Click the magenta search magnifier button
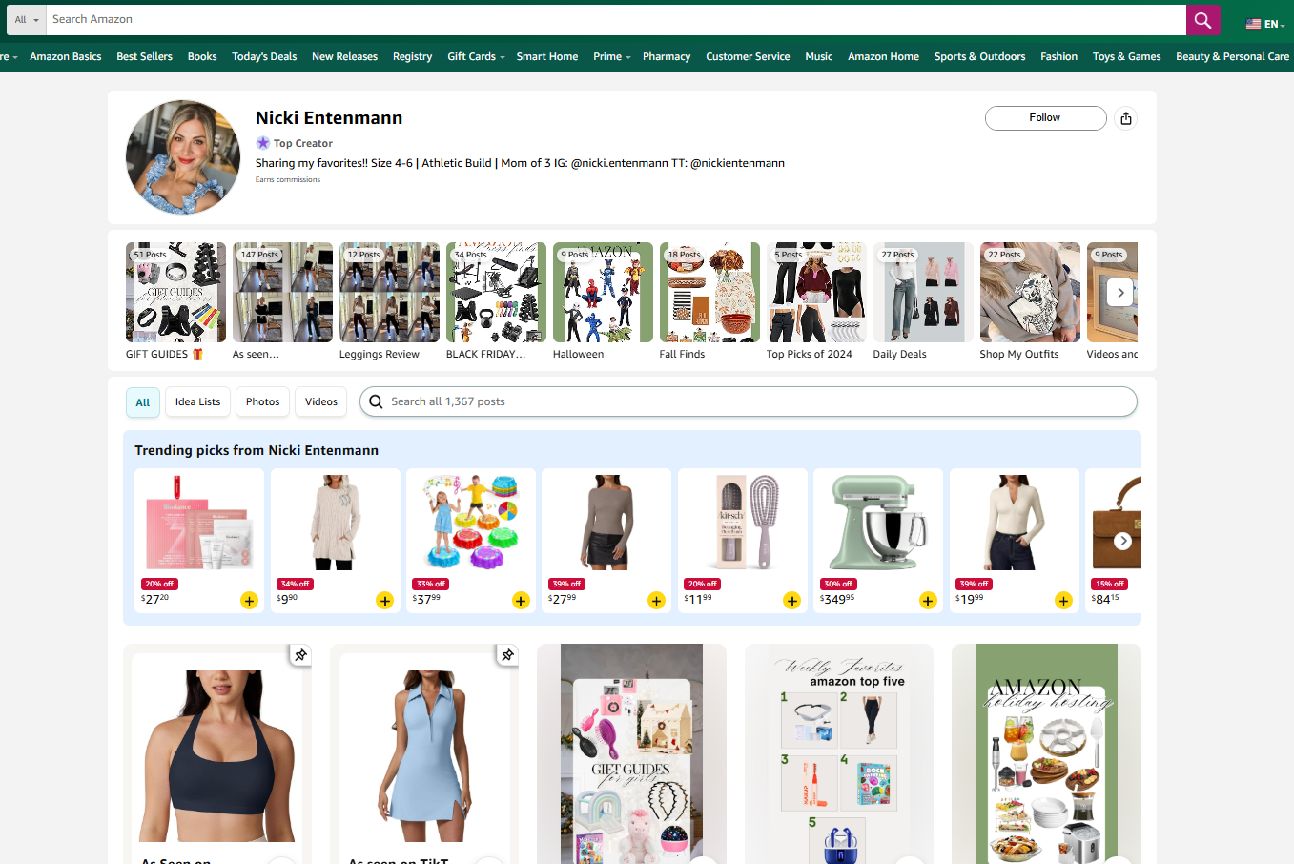Screen dimensions: 1294x864 click(x=1202, y=20)
